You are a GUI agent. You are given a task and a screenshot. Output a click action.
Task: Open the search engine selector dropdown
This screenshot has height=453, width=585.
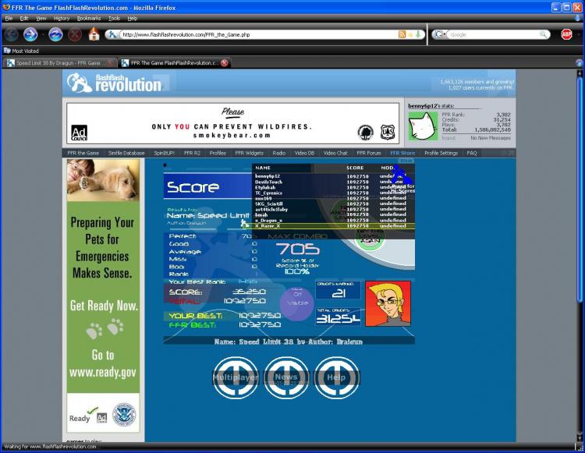pyautogui.click(x=440, y=34)
